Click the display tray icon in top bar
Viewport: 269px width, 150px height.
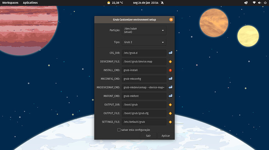coord(246,3)
